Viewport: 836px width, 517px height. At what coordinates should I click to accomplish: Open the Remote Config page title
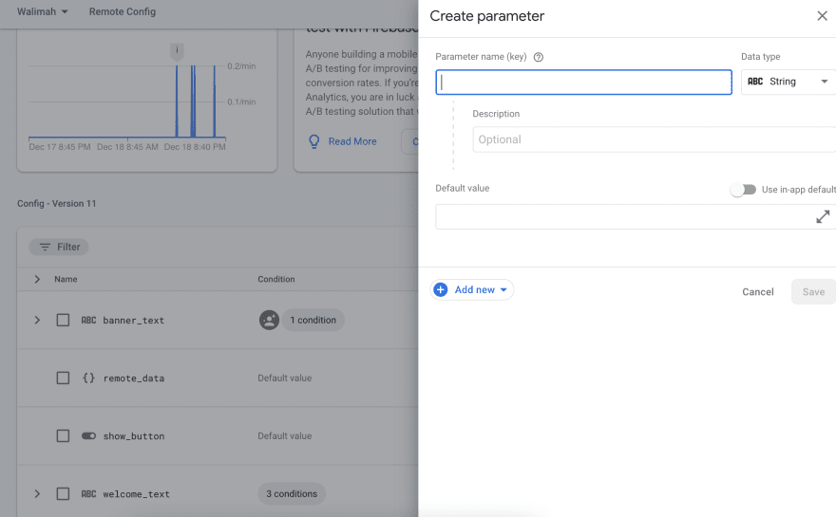tap(123, 11)
